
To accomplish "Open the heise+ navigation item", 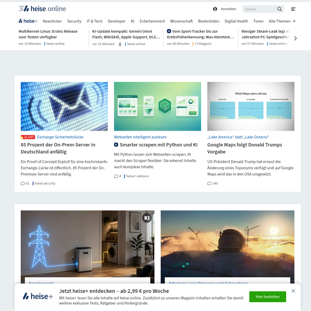I will pyautogui.click(x=28, y=21).
